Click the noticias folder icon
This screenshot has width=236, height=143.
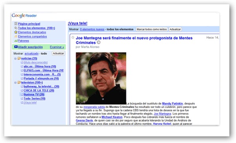point(19,58)
